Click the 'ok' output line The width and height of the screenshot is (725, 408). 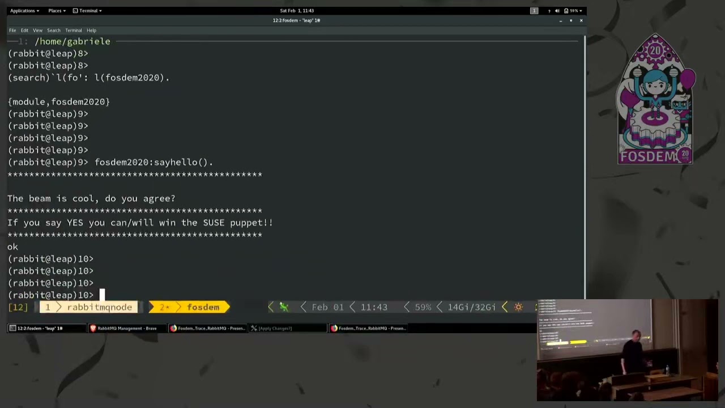tap(12, 247)
